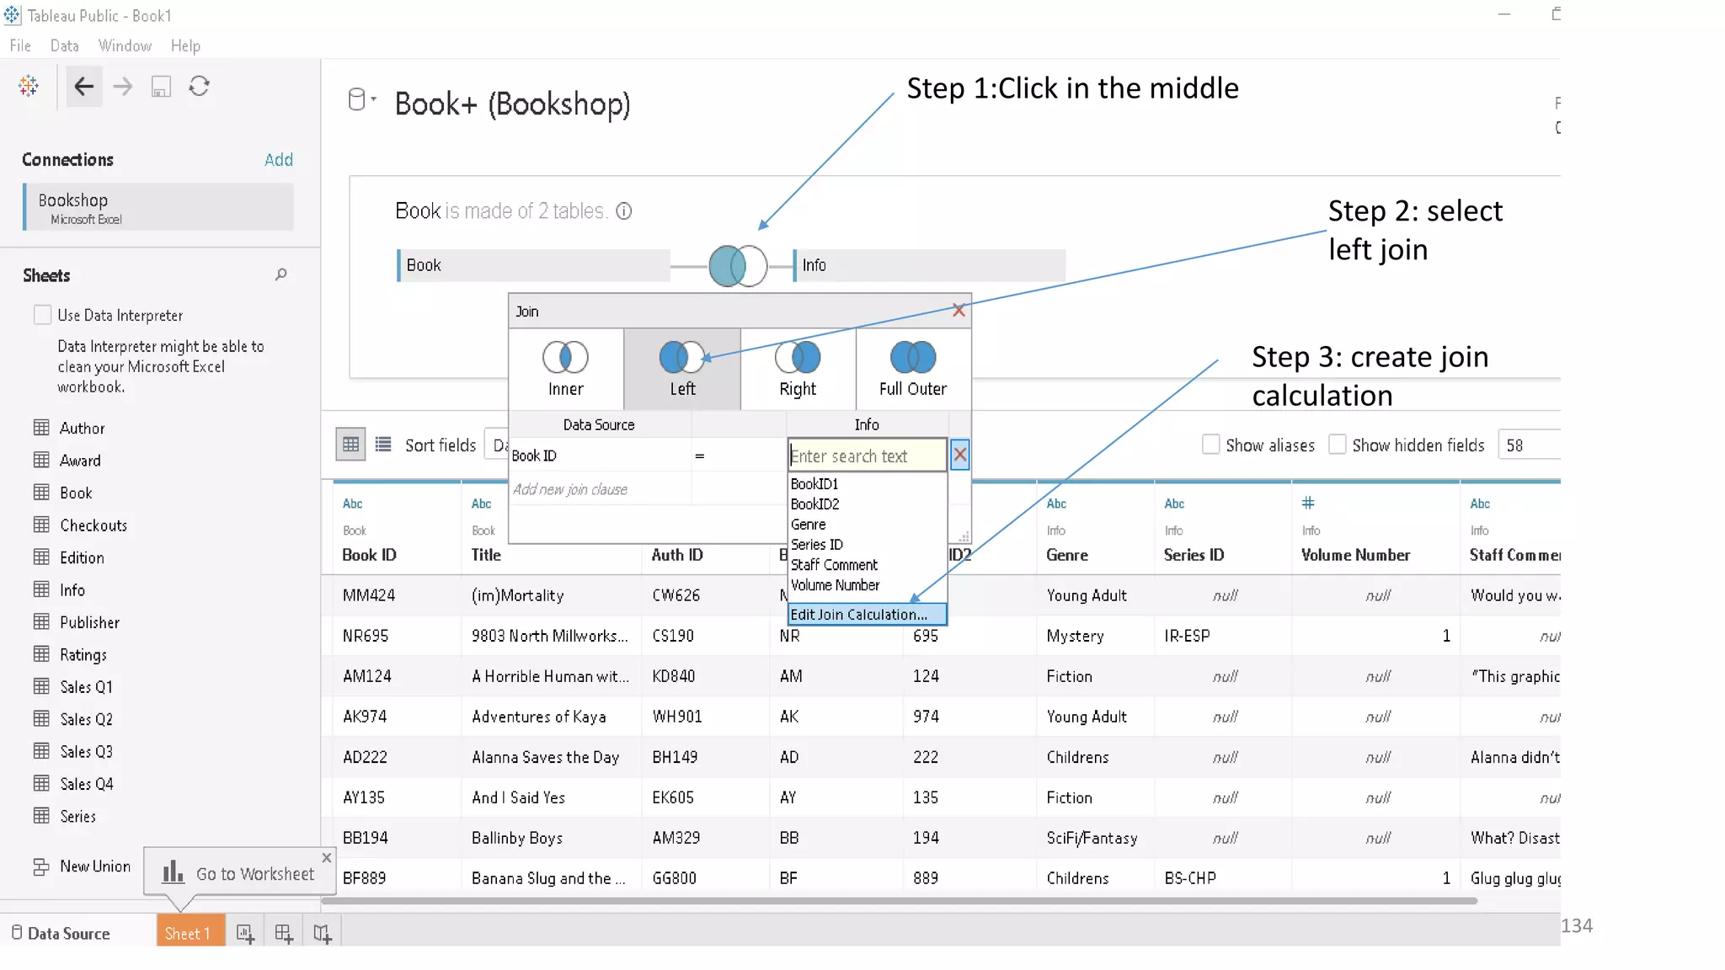Select BookID1 from field list

[814, 484]
